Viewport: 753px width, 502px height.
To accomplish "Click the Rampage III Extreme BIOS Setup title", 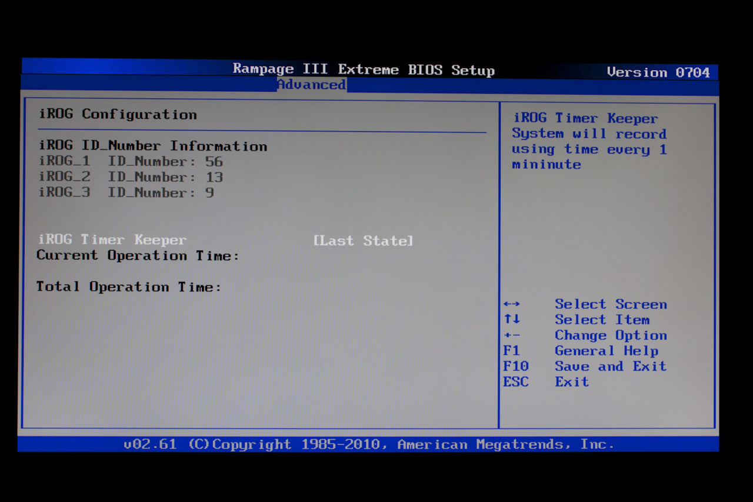I will tap(364, 69).
